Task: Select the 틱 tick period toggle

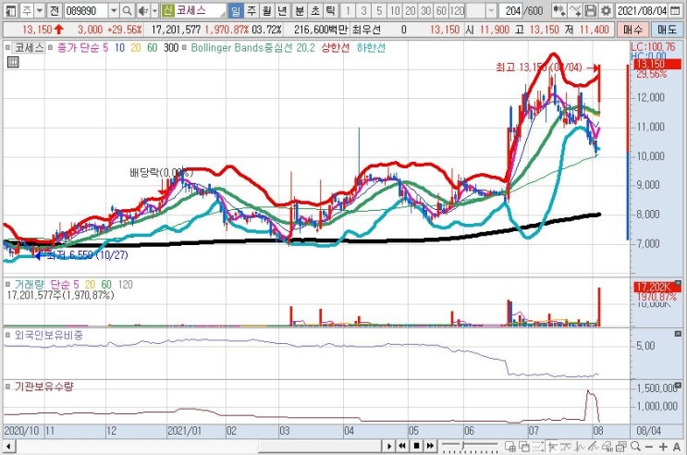Action: [330, 10]
